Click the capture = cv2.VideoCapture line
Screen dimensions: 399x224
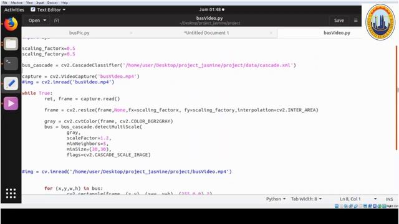point(80,76)
